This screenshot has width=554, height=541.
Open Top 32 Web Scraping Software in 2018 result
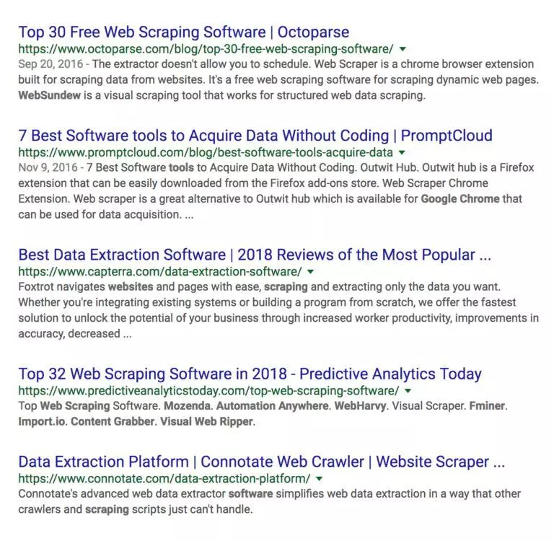click(250, 374)
